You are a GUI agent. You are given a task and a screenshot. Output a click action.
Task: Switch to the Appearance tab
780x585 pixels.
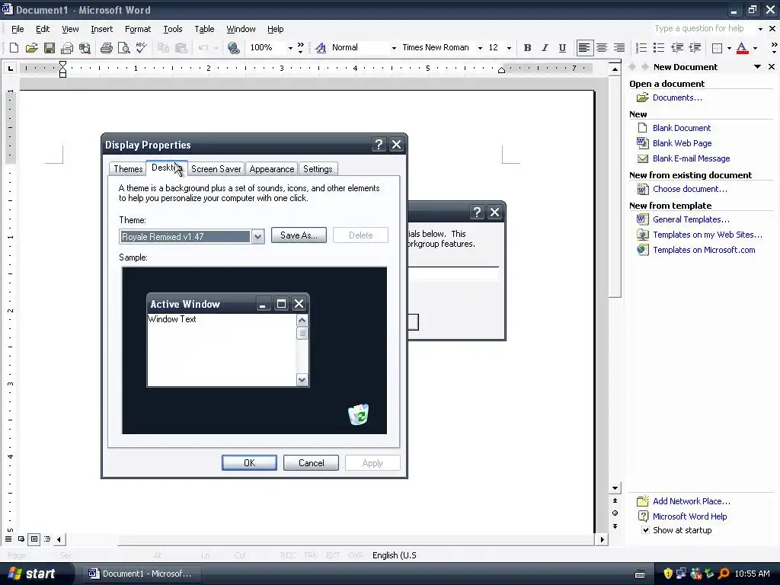tap(272, 169)
